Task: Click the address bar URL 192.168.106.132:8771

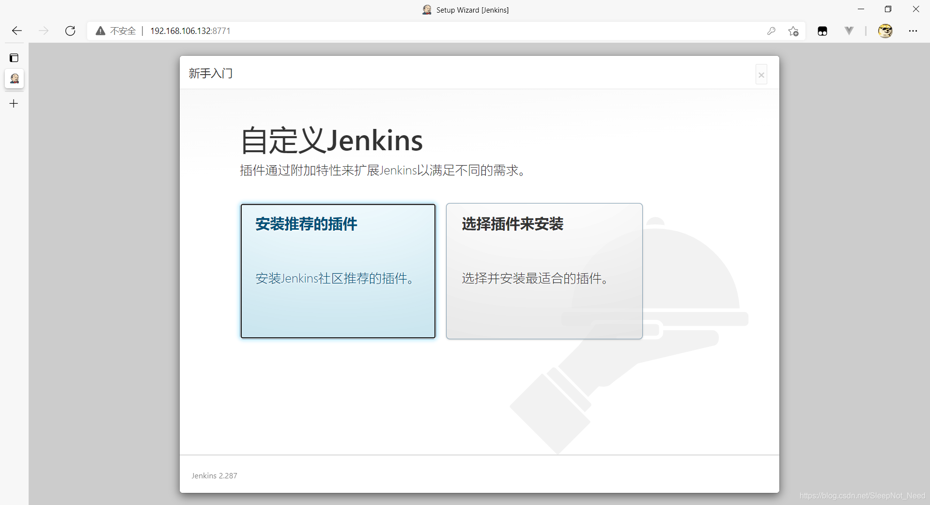Action: (x=190, y=31)
